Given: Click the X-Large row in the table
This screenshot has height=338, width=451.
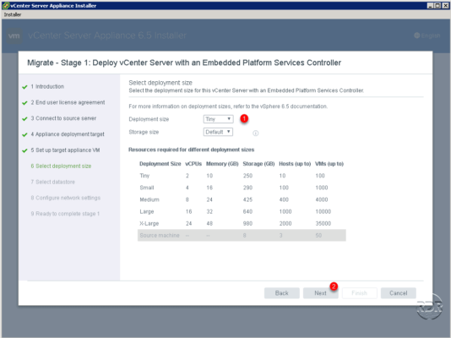Looking at the screenshot, I should click(242, 224).
